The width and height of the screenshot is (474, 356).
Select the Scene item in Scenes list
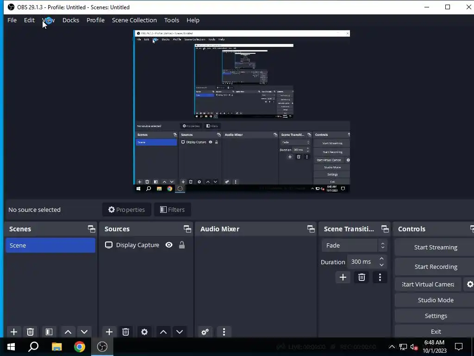pyautogui.click(x=50, y=245)
